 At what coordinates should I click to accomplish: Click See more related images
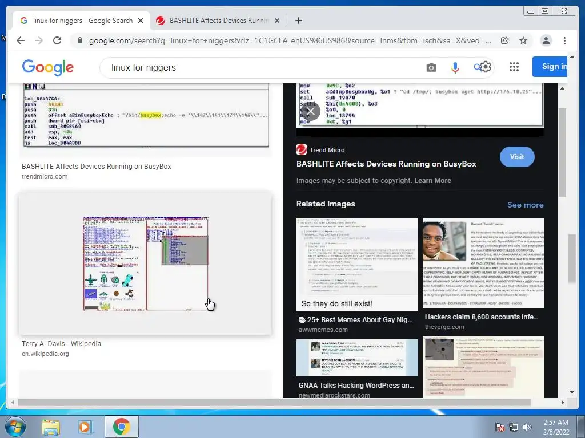[x=526, y=205]
